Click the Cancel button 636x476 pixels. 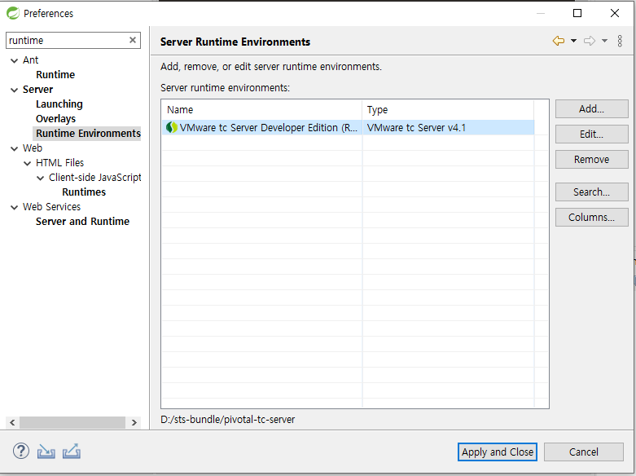point(583,452)
